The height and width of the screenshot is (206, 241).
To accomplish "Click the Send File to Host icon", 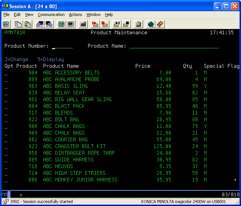I will click(x=40, y=24).
